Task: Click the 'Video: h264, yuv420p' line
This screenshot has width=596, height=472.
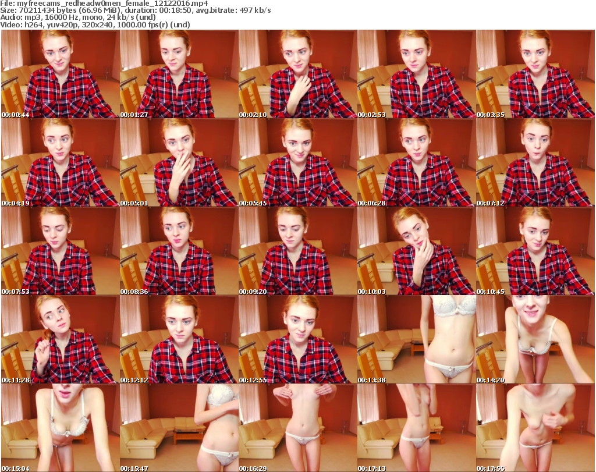Action: click(x=95, y=24)
